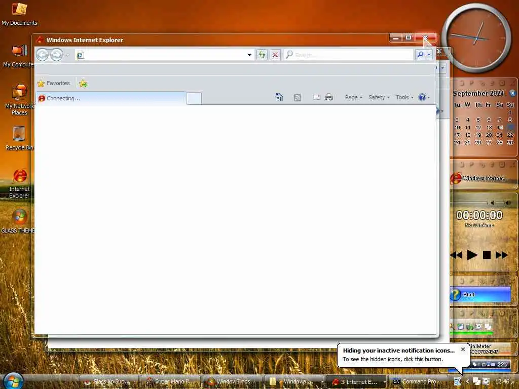Click the analog clock widget

click(476, 38)
